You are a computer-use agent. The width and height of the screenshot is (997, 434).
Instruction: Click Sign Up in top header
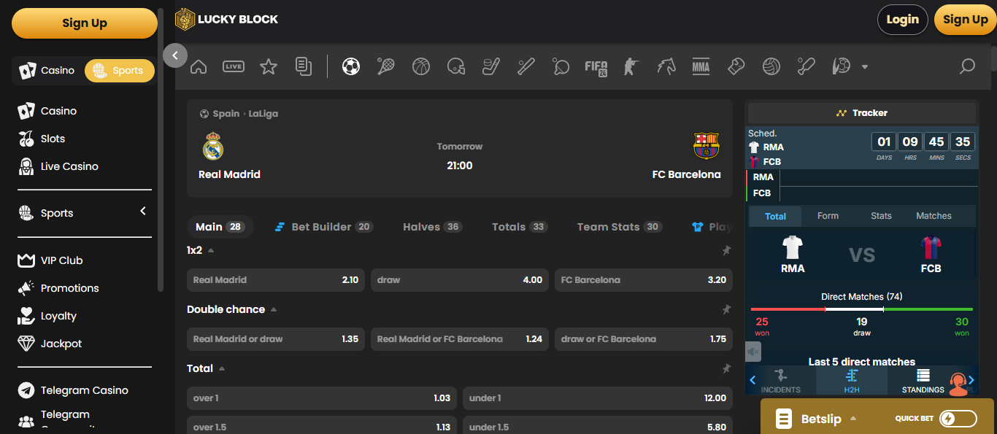pyautogui.click(x=965, y=20)
